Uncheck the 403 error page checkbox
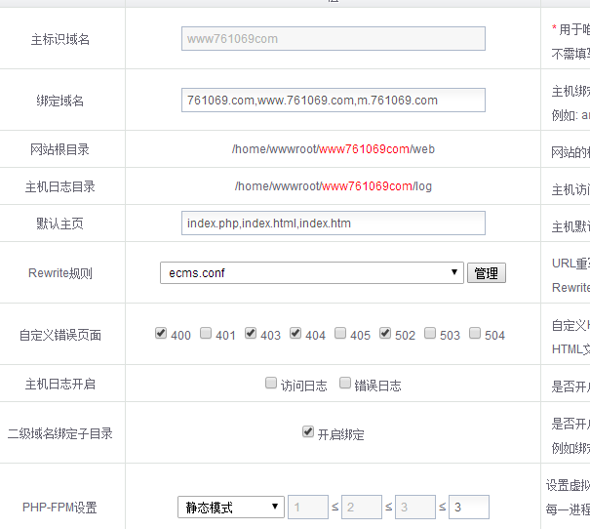 tap(251, 334)
